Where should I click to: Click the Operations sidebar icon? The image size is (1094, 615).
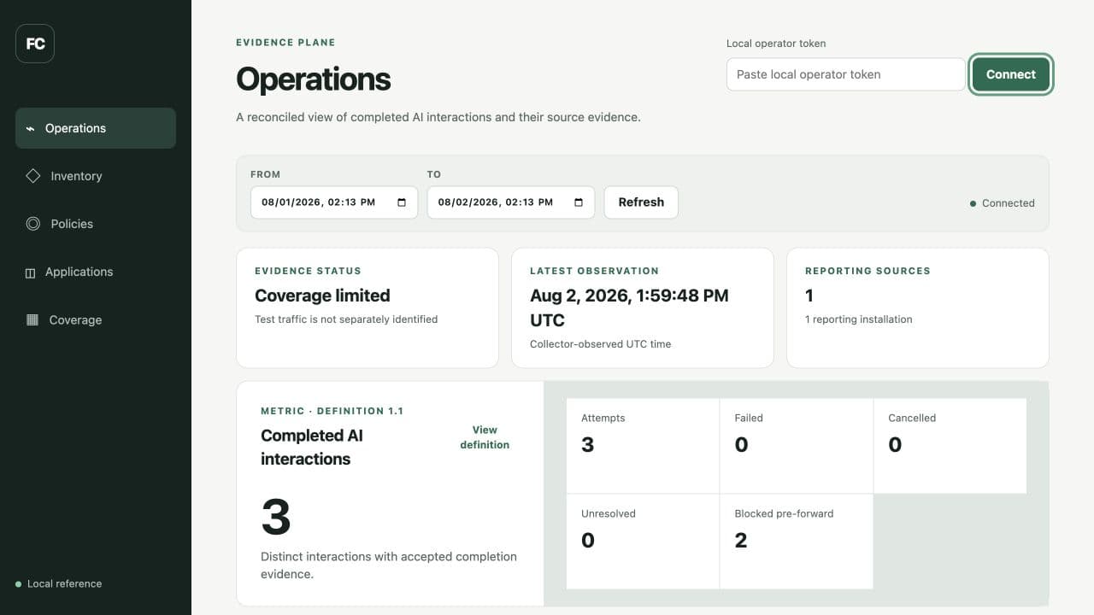30,128
